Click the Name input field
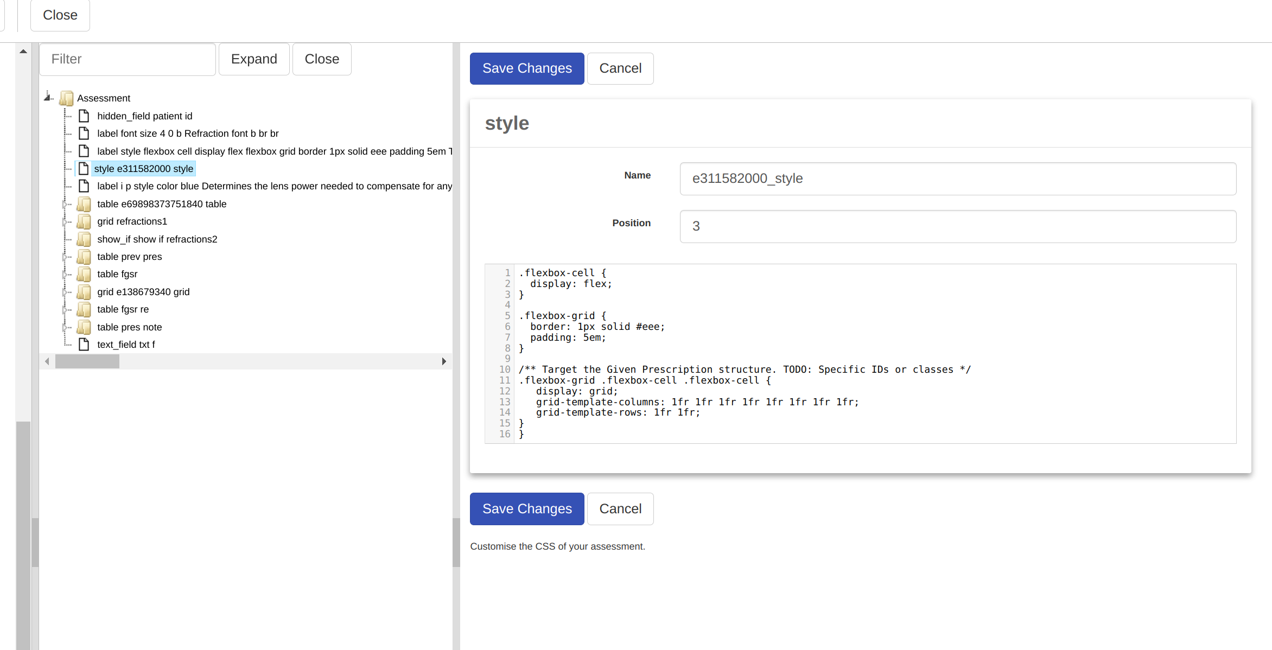Viewport: 1272px width, 650px height. [x=957, y=179]
